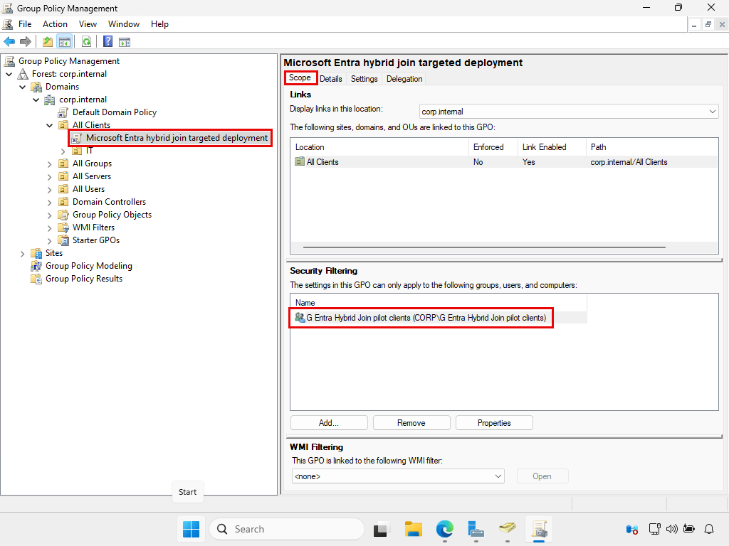Collapse the All Clients OU

click(50, 125)
